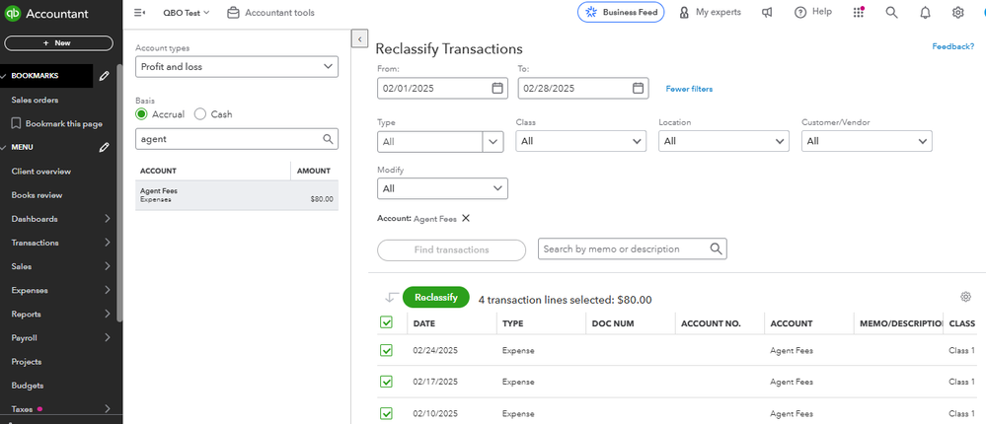Click the From date field 02/01/2025
The height and width of the screenshot is (424, 986).
click(443, 89)
